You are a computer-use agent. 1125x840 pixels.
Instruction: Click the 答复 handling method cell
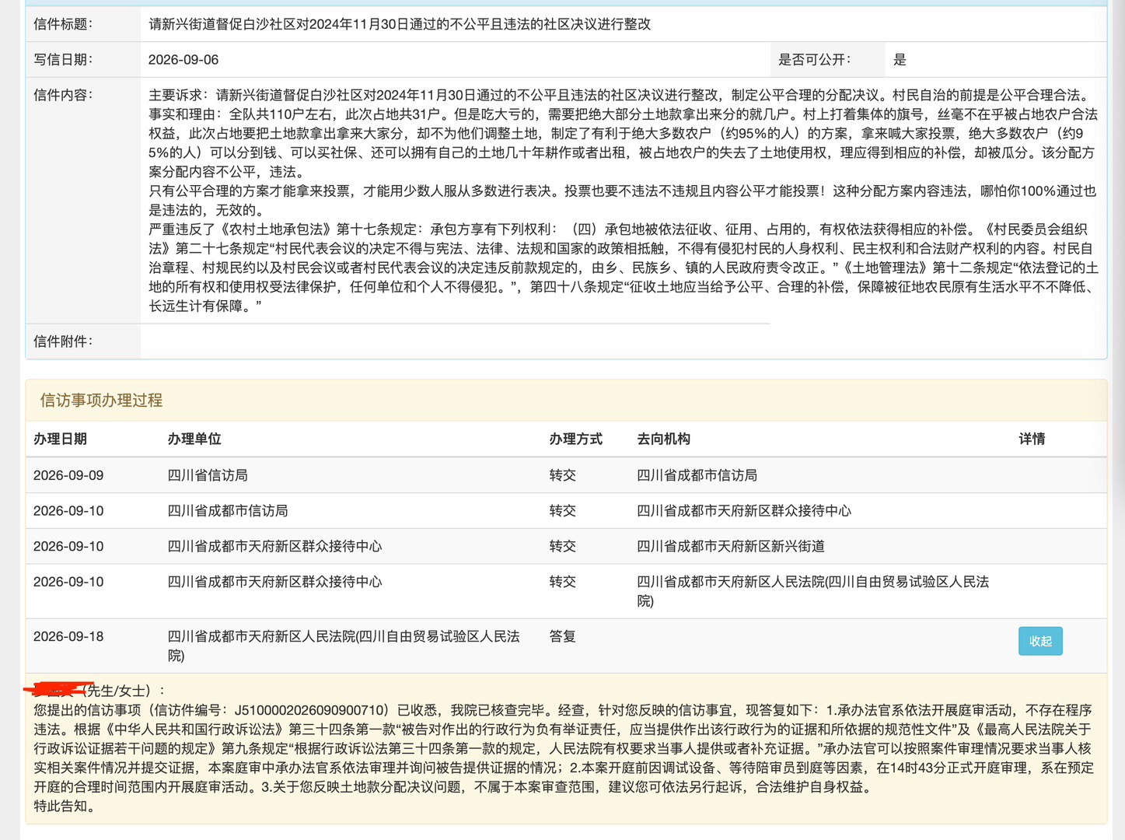(563, 636)
